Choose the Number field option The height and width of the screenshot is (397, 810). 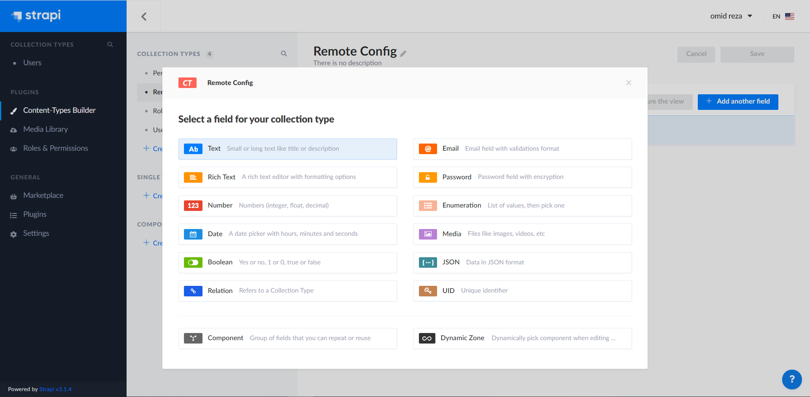(x=288, y=206)
